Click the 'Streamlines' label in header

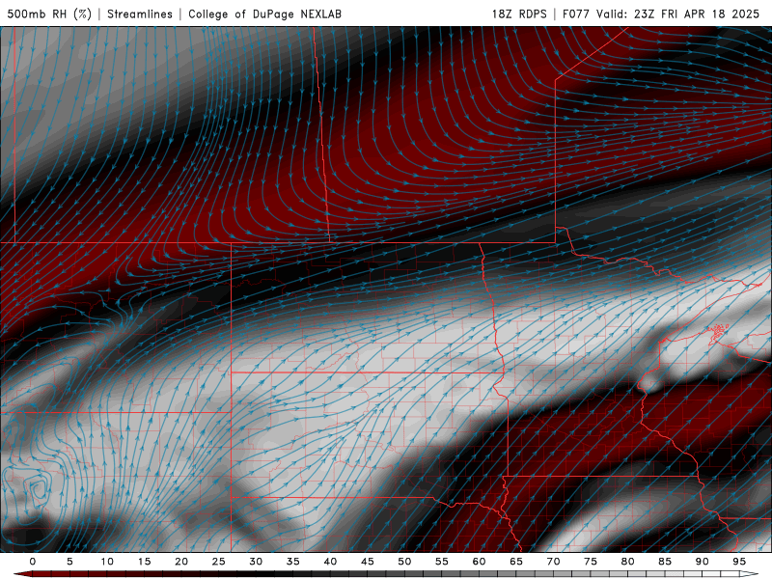(140, 14)
